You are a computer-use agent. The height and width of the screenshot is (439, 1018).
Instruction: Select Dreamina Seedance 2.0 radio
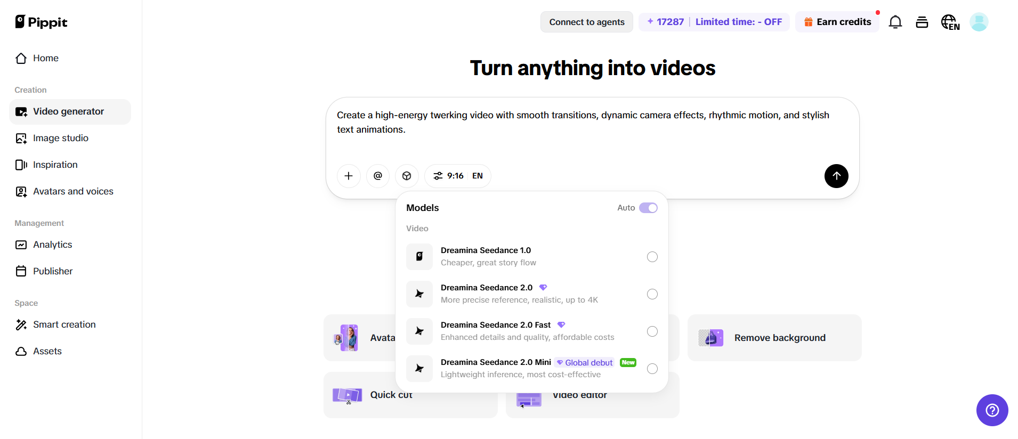point(652,294)
